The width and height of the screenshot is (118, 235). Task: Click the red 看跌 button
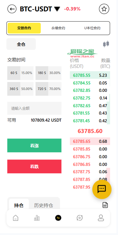pyautogui.click(x=34, y=166)
